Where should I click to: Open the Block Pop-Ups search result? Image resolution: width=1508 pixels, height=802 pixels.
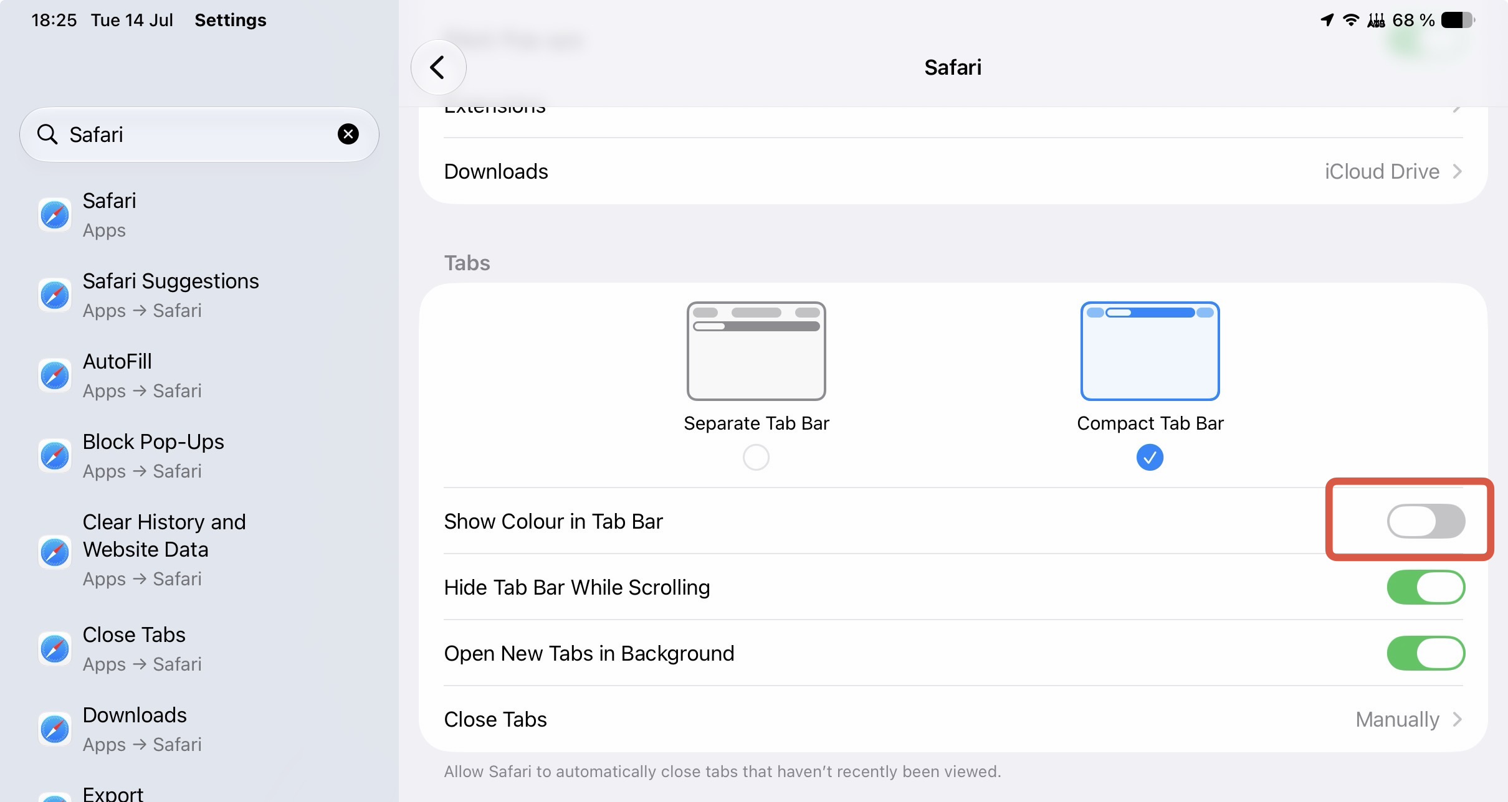pyautogui.click(x=199, y=456)
